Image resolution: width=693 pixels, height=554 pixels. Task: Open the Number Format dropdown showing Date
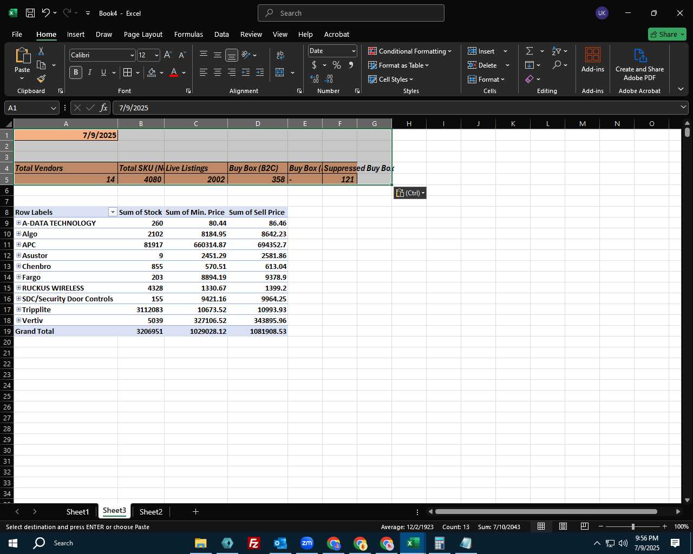click(x=354, y=51)
